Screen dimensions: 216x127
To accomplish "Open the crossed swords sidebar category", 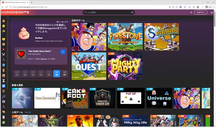I will 4,54.
